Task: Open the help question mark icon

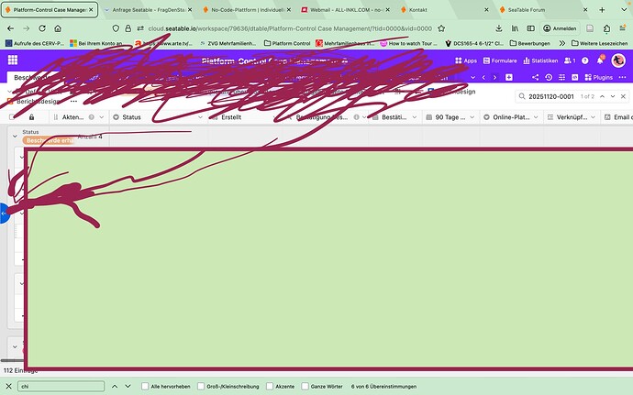Action: [585, 60]
